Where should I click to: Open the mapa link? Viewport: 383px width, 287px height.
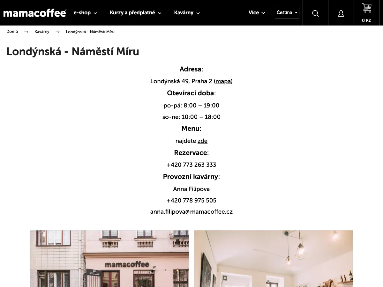point(223,81)
